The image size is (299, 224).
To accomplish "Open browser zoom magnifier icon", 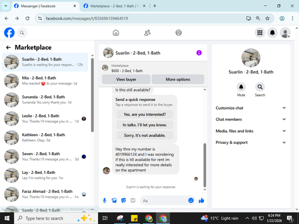I will [258, 19].
